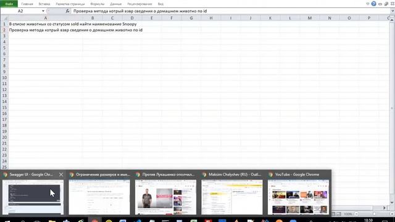Screen dimensions: 395x222
Task: Click Chrome icon beside Против Лукашенко title
Action: click(138, 175)
